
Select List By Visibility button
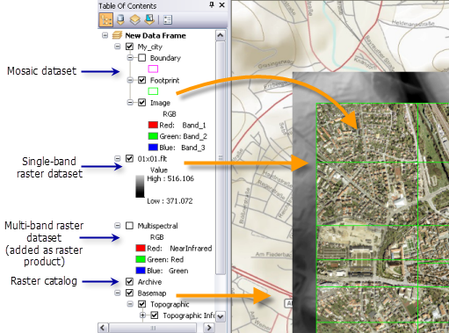click(135, 20)
